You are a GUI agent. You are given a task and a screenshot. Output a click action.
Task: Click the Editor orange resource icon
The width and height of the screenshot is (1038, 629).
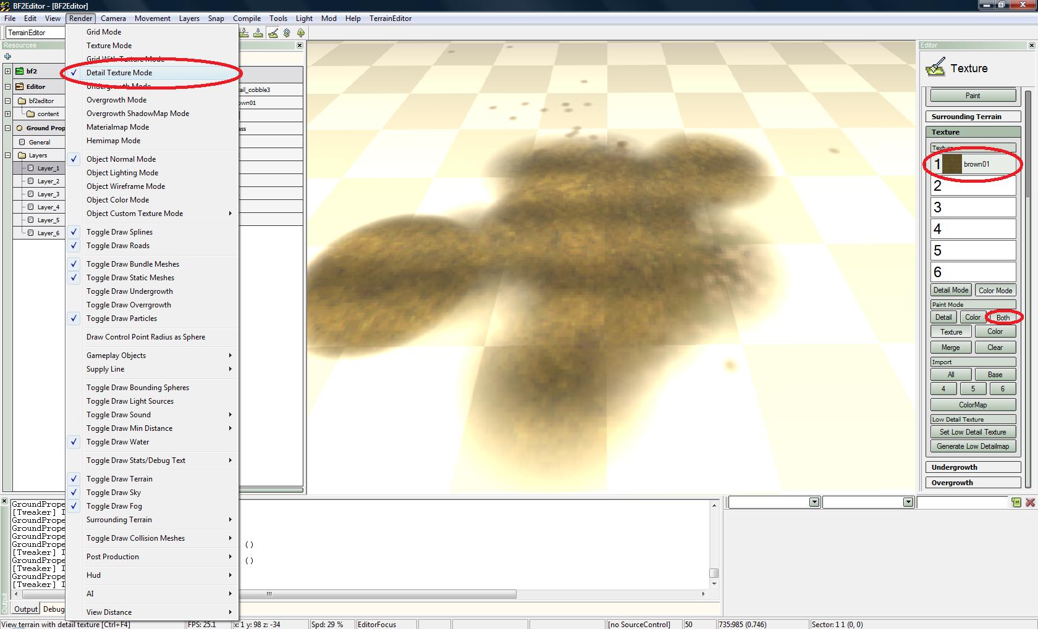coord(19,86)
